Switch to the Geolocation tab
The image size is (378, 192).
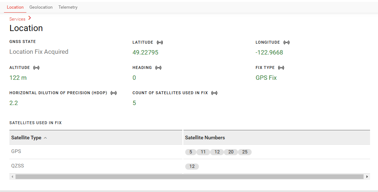coord(41,7)
